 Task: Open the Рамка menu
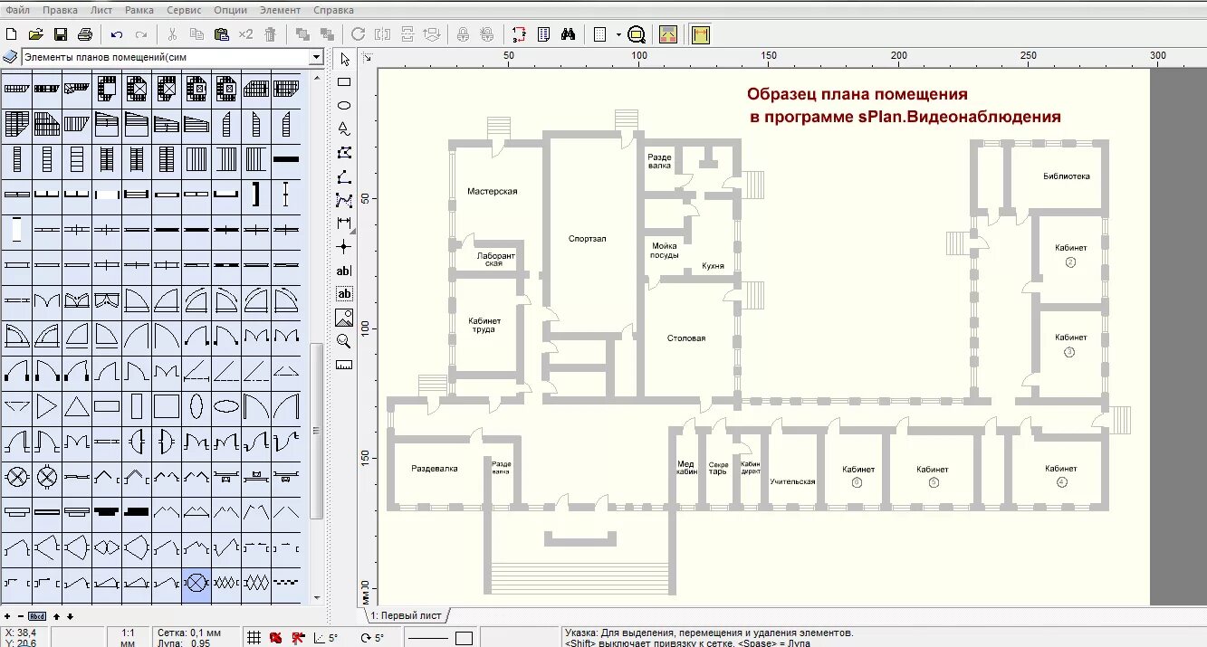[x=139, y=10]
